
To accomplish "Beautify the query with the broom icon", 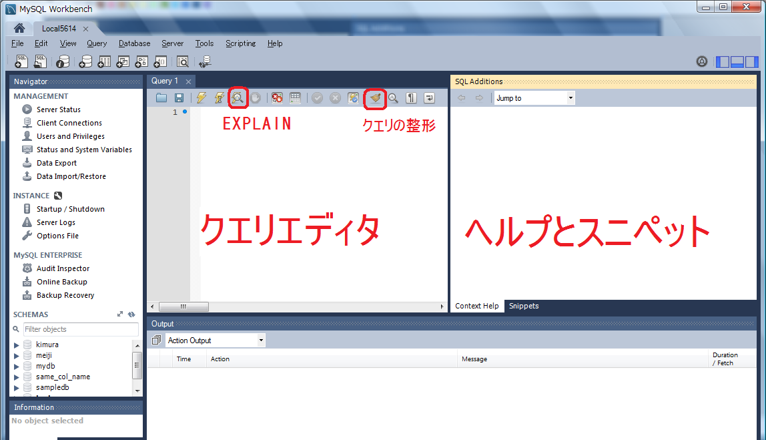I will 375,97.
